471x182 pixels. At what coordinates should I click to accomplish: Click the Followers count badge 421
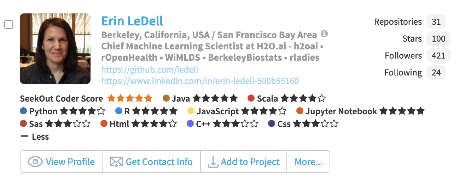438,55
